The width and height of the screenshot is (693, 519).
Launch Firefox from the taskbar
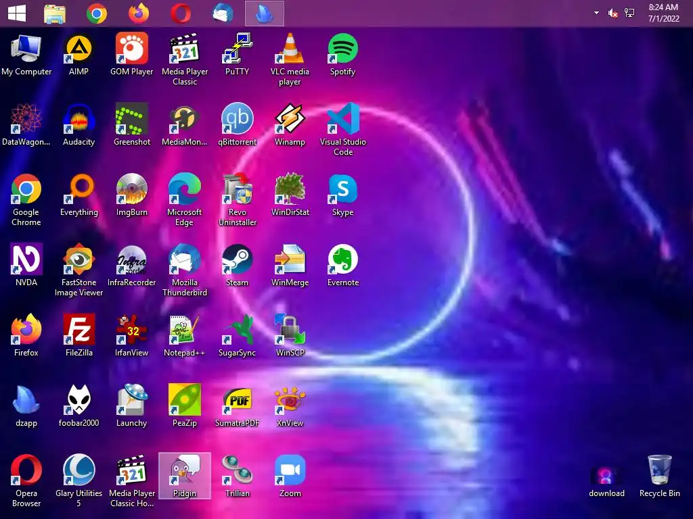138,14
